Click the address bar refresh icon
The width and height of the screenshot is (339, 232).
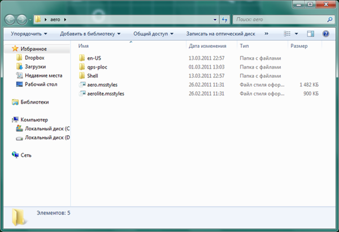(224, 19)
